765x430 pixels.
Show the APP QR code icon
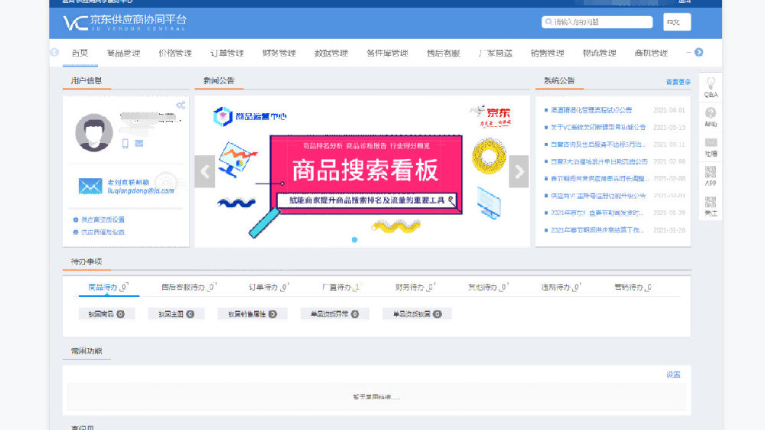(711, 172)
